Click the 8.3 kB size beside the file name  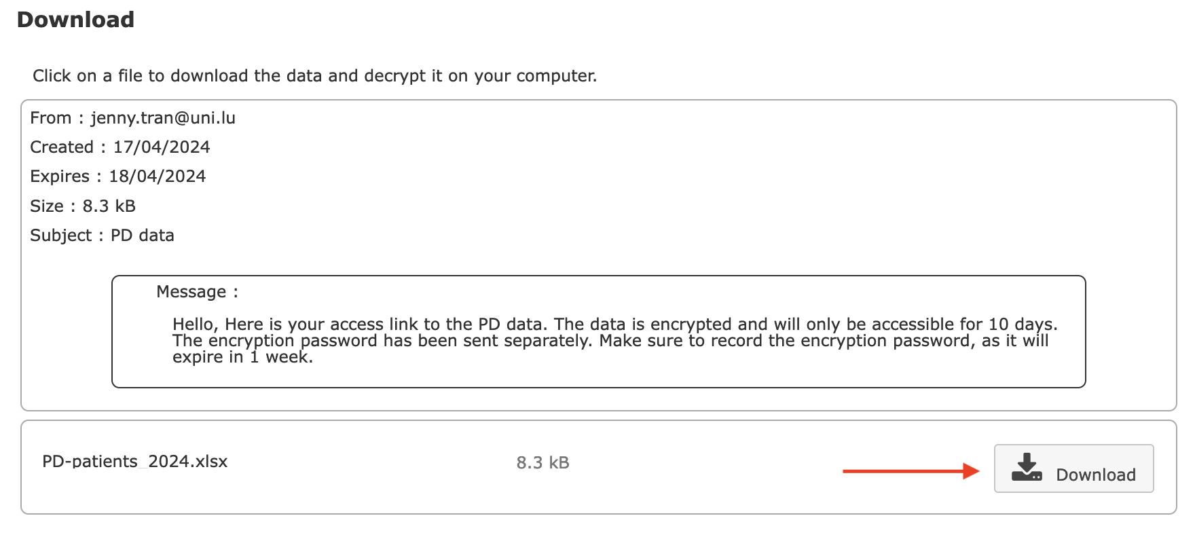(543, 463)
